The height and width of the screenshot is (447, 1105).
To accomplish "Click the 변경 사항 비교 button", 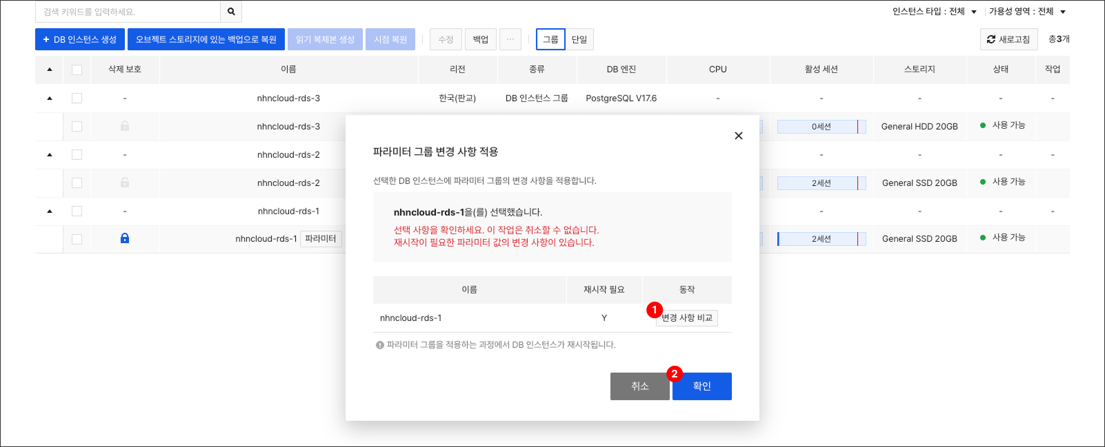I will pos(687,318).
